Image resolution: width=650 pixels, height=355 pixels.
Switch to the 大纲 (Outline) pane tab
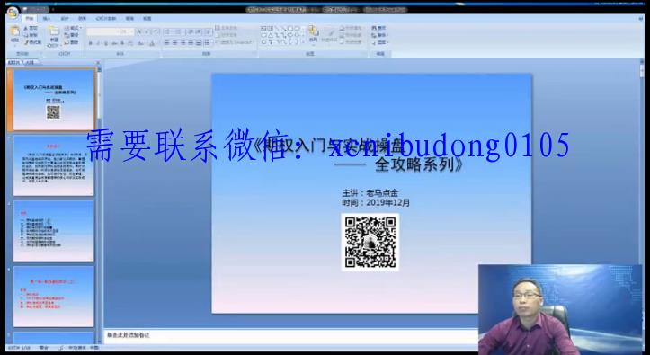pyautogui.click(x=31, y=63)
